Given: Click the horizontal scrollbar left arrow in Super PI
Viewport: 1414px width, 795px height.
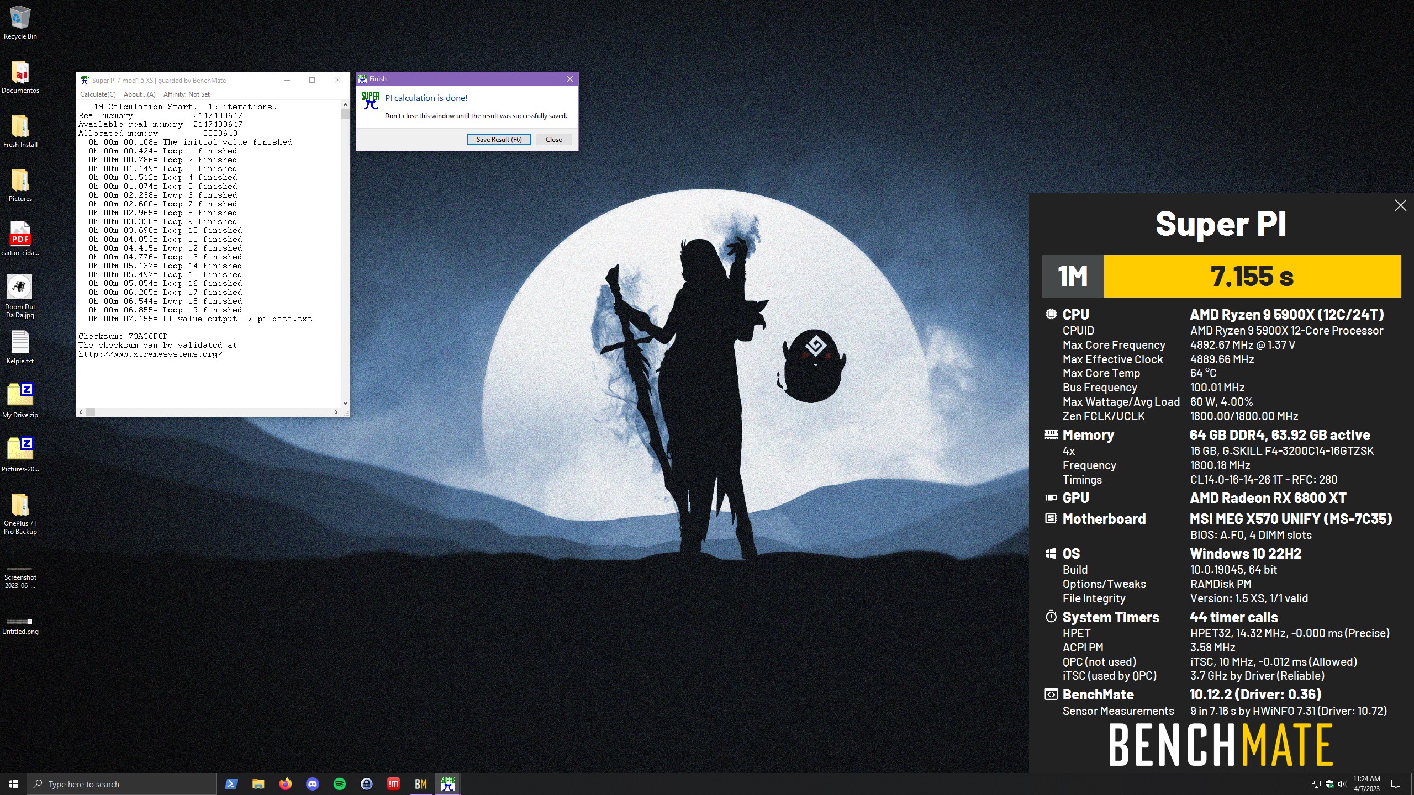Looking at the screenshot, I should pyautogui.click(x=81, y=412).
